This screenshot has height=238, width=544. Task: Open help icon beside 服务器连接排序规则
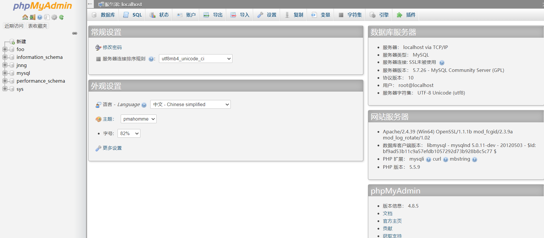[x=151, y=59]
